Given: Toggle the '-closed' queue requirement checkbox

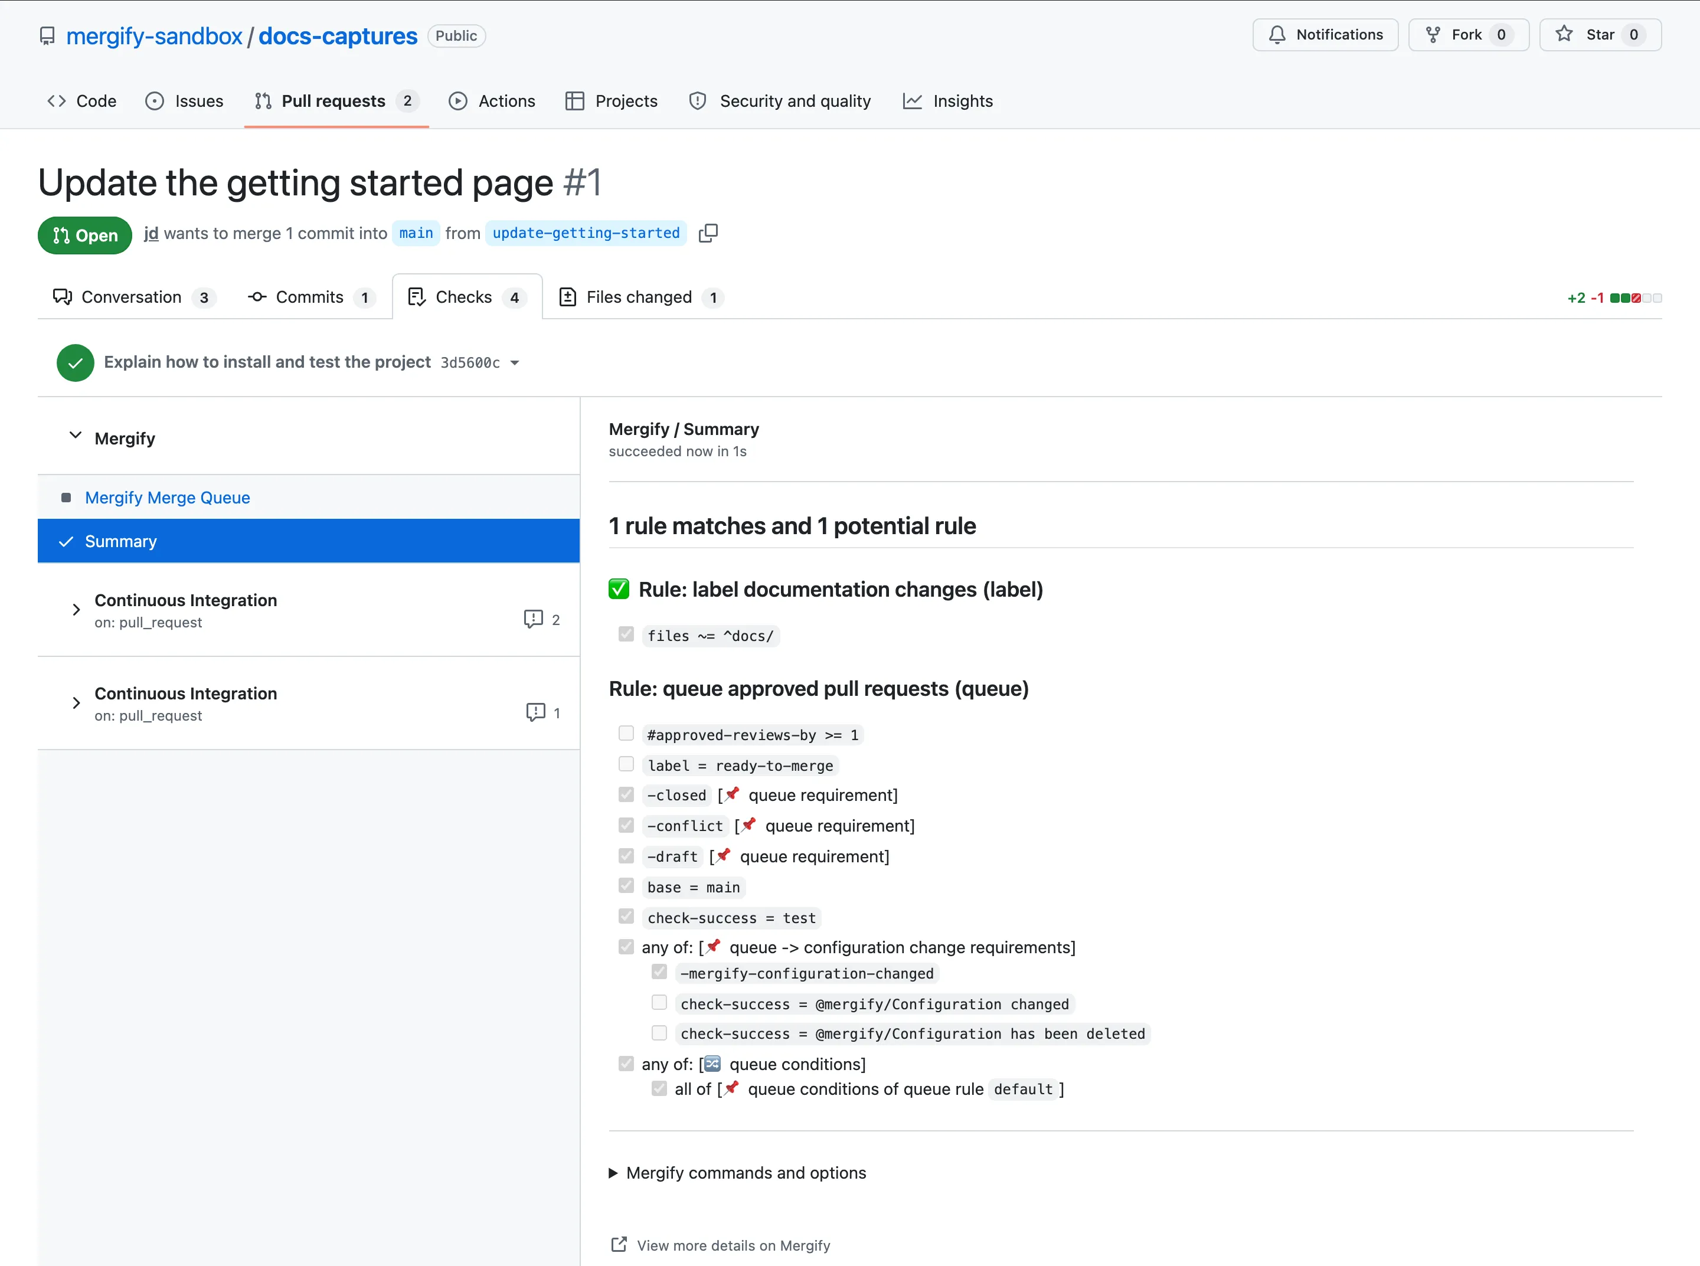Looking at the screenshot, I should (x=626, y=794).
